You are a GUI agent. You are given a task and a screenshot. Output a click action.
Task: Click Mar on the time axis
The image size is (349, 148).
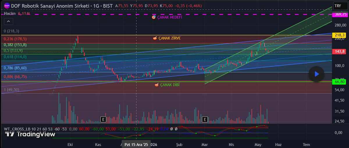(x=204, y=145)
